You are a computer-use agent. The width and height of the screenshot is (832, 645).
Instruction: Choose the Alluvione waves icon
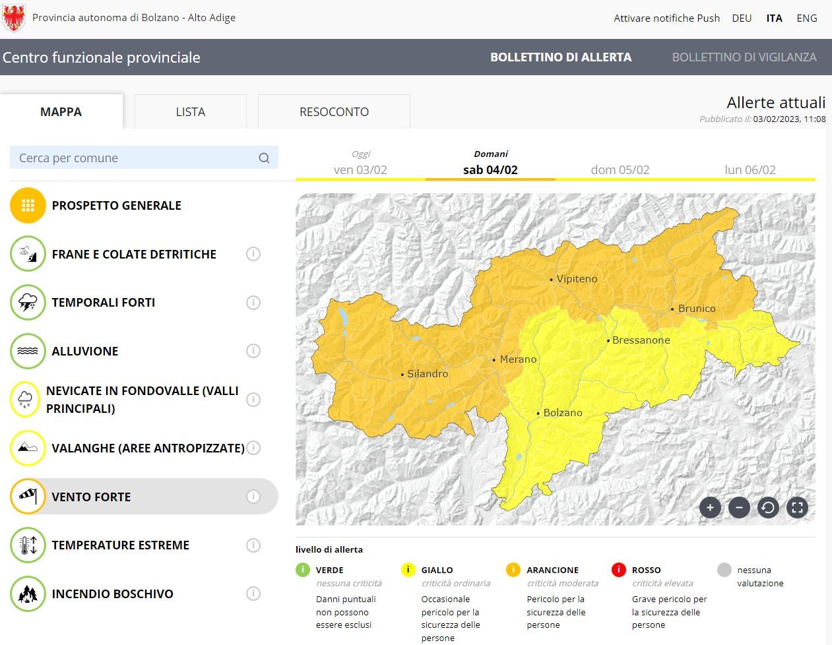tap(28, 352)
